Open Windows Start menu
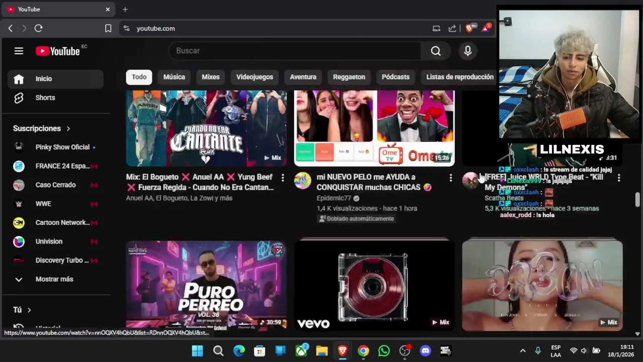Screen dimensions: 643x362 tap(197, 350)
